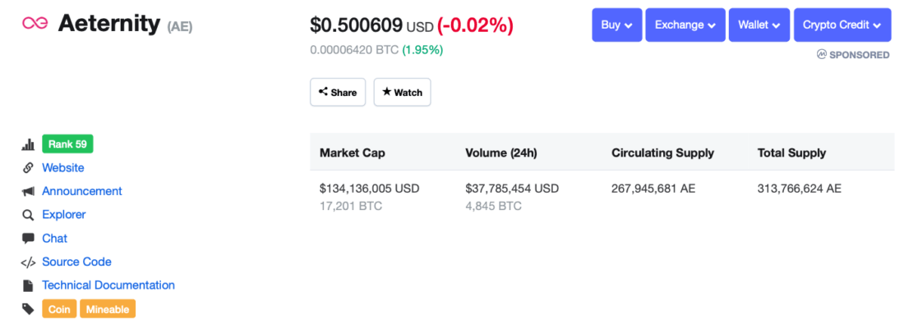Image resolution: width=904 pixels, height=328 pixels.
Task: Open the Exchange dropdown menu
Action: (x=684, y=25)
